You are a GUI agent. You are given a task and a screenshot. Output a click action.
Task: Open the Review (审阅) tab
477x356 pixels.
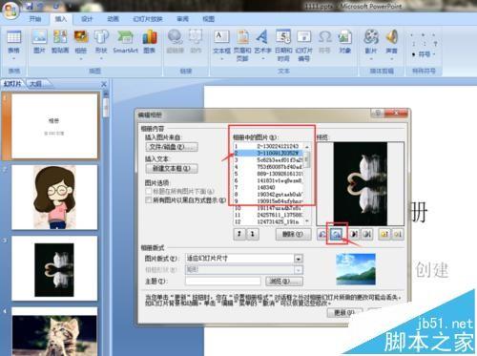[x=182, y=19]
